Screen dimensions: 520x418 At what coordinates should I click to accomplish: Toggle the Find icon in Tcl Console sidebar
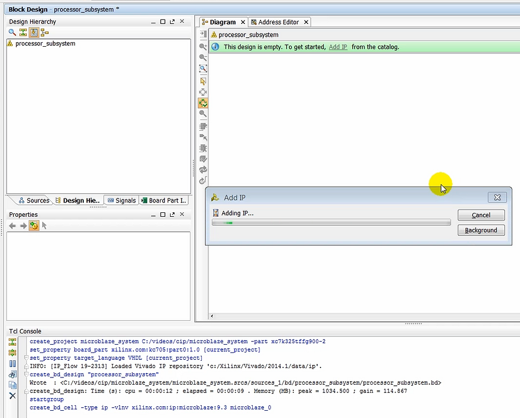point(12,374)
